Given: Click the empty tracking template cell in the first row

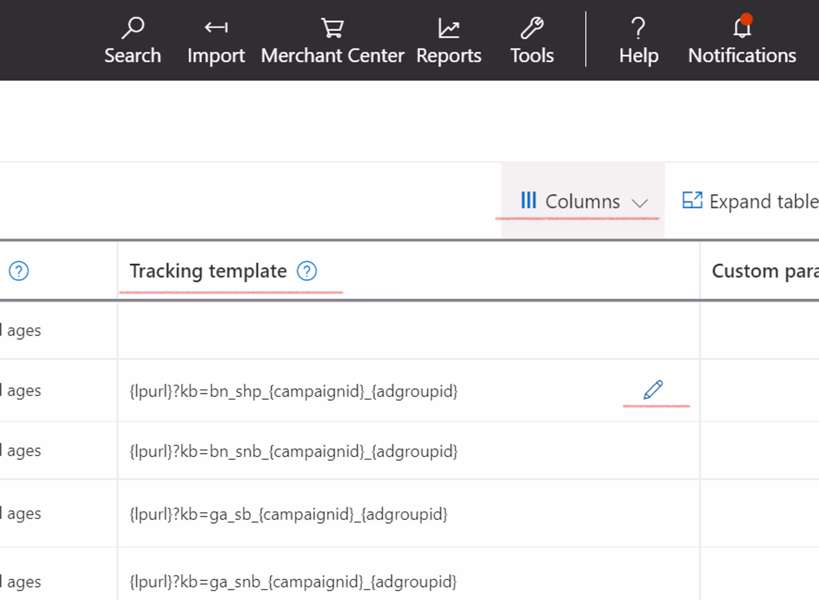Looking at the screenshot, I should pyautogui.click(x=408, y=330).
